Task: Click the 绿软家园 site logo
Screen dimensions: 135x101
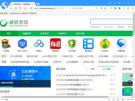Action: coord(14,23)
